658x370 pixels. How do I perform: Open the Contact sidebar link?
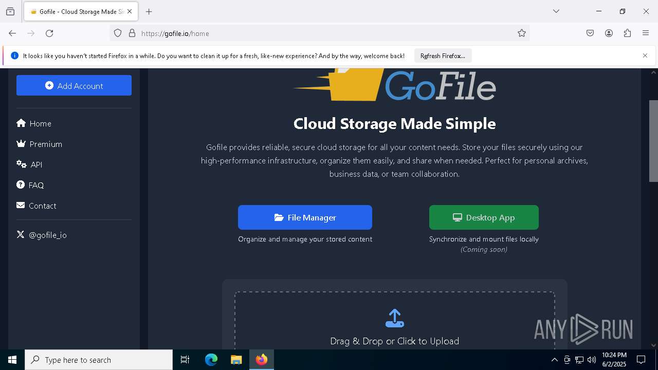point(36,206)
